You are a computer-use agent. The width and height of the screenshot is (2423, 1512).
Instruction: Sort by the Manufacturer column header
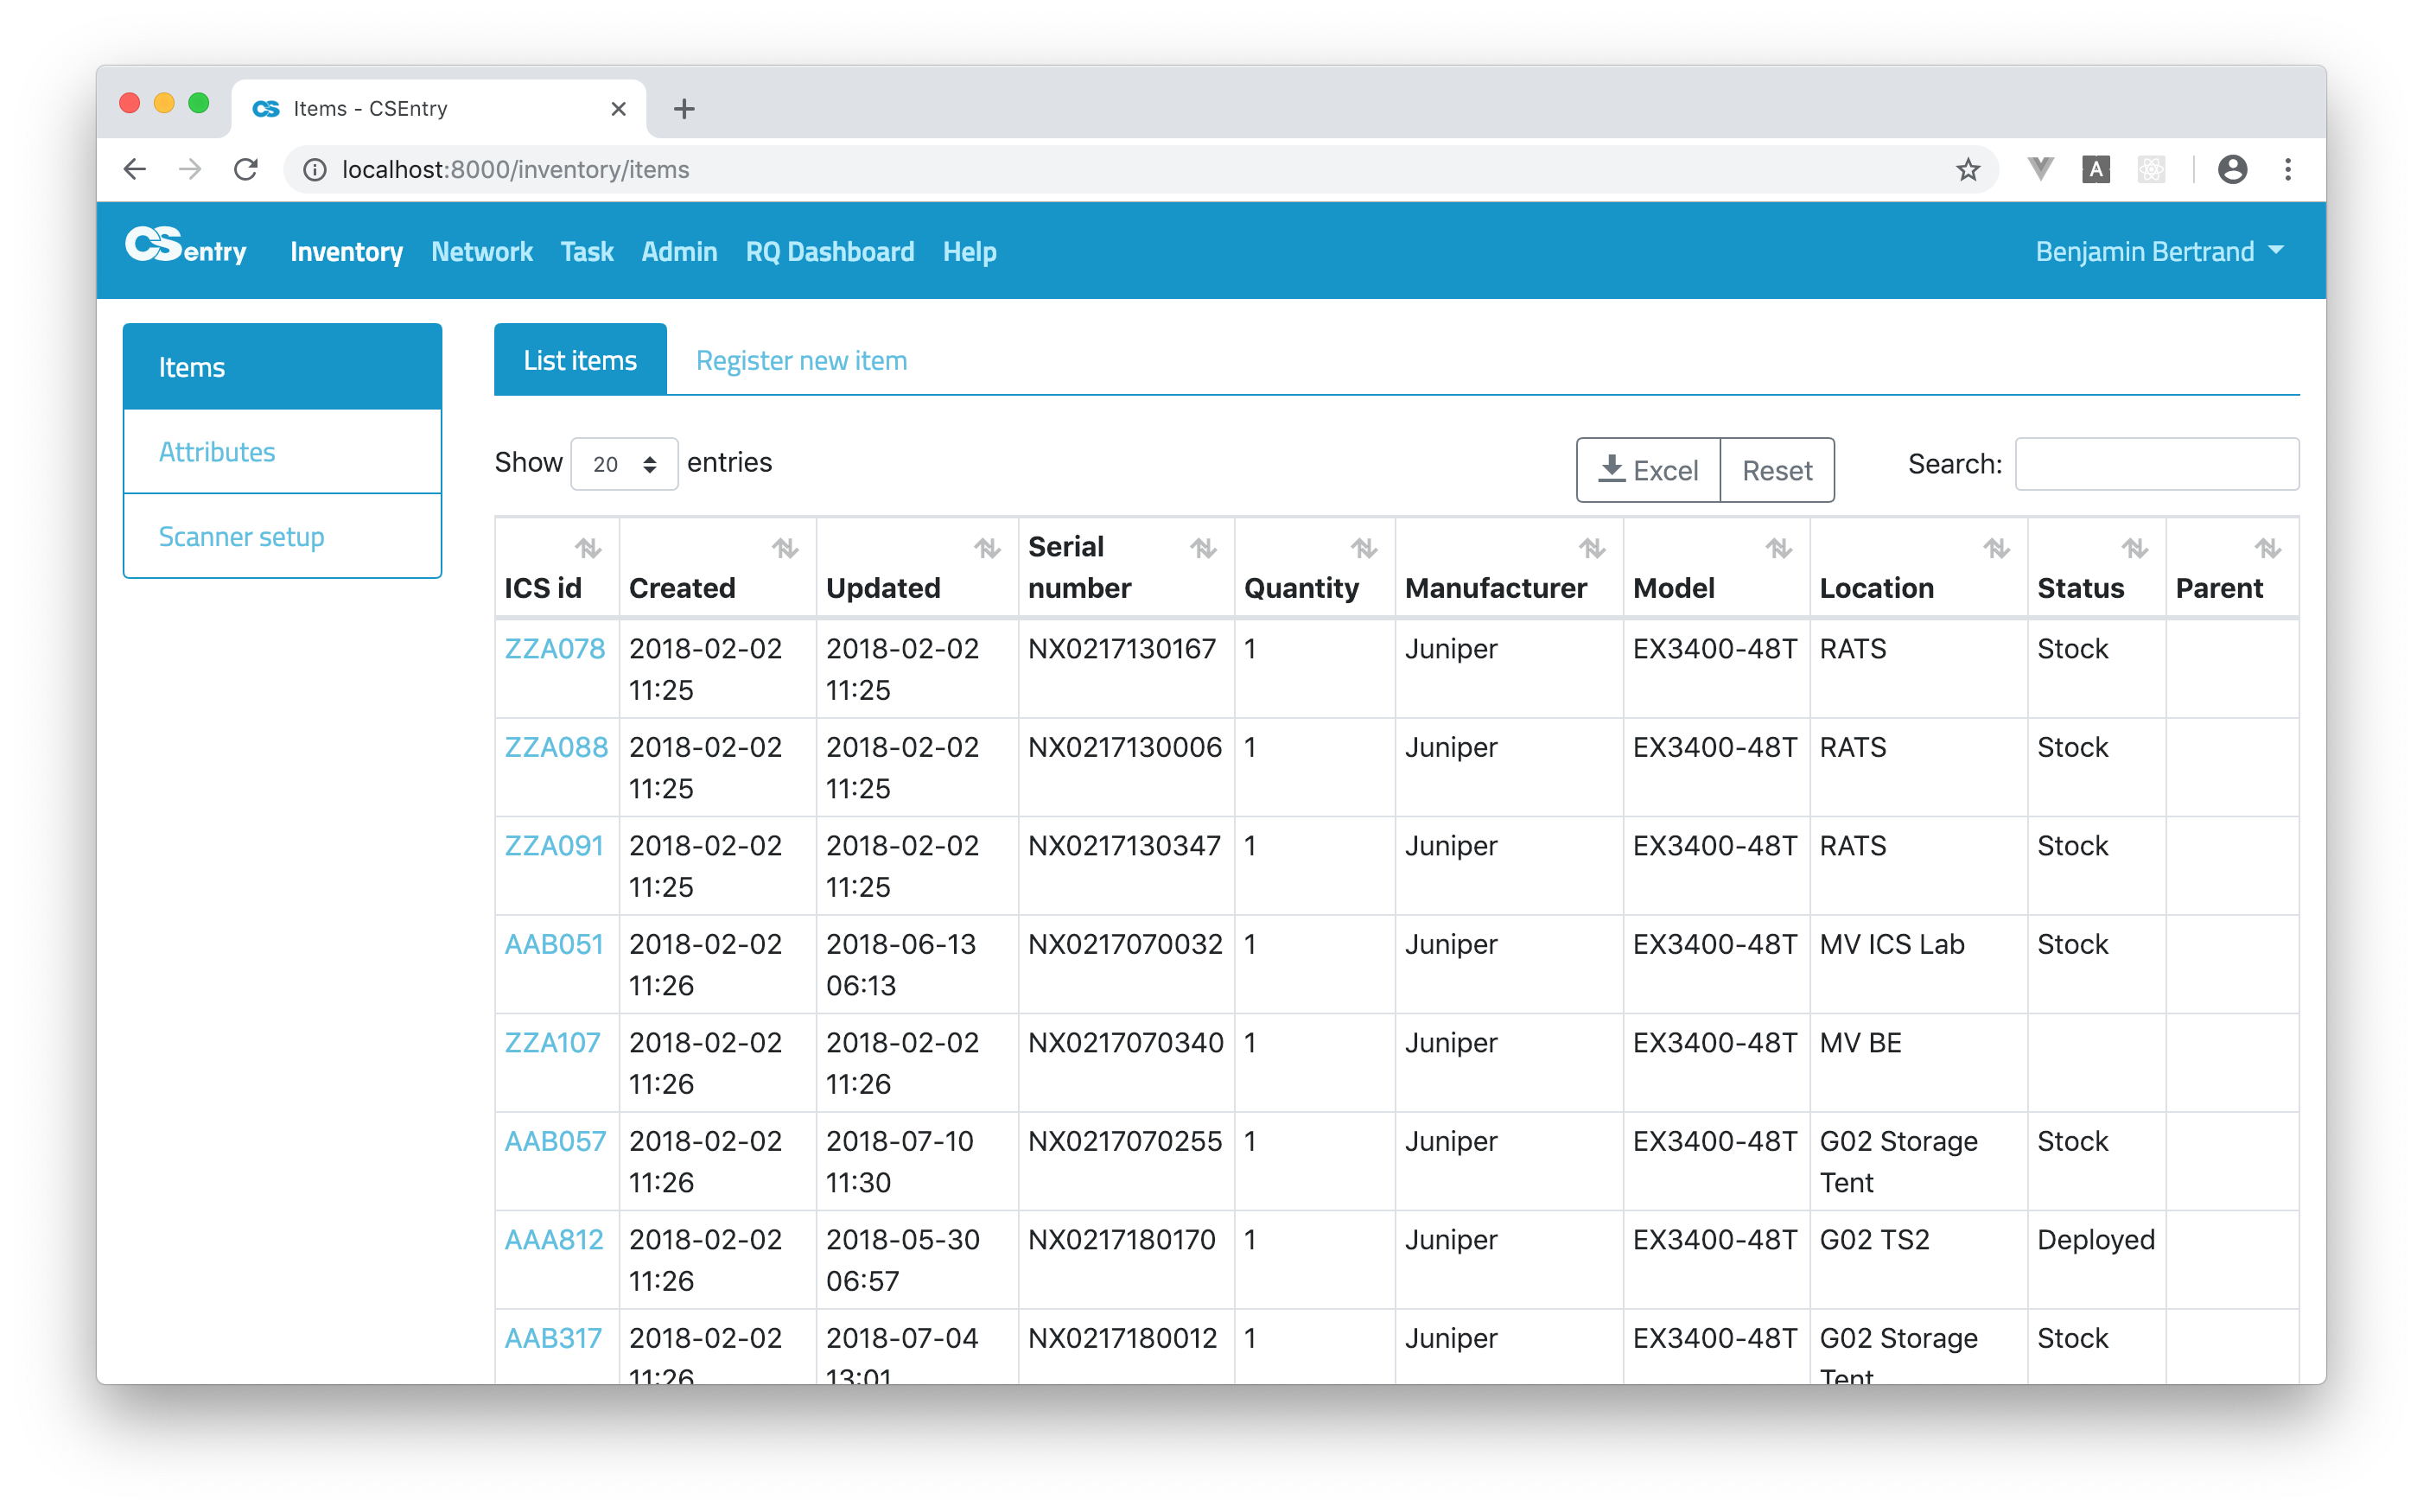point(1496,587)
